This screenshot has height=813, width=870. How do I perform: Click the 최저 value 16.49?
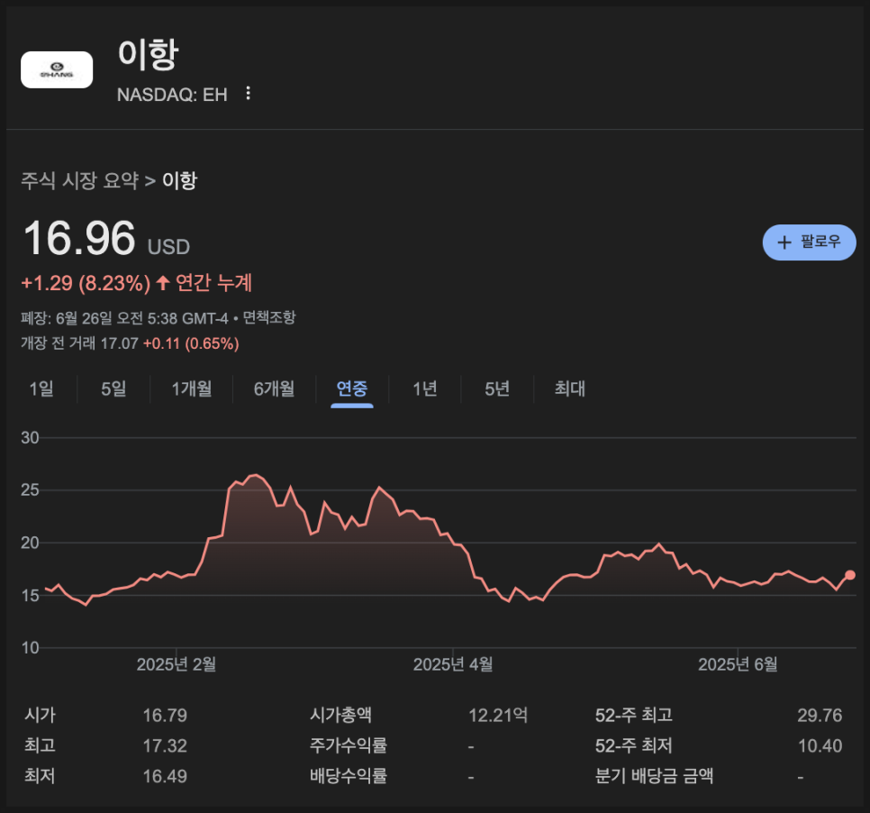coord(165,776)
